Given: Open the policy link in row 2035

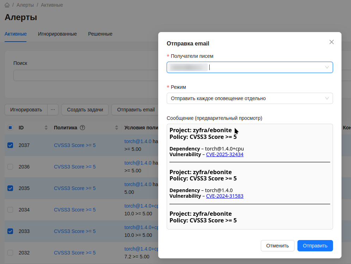Looking at the screenshot, I should pos(75,188).
